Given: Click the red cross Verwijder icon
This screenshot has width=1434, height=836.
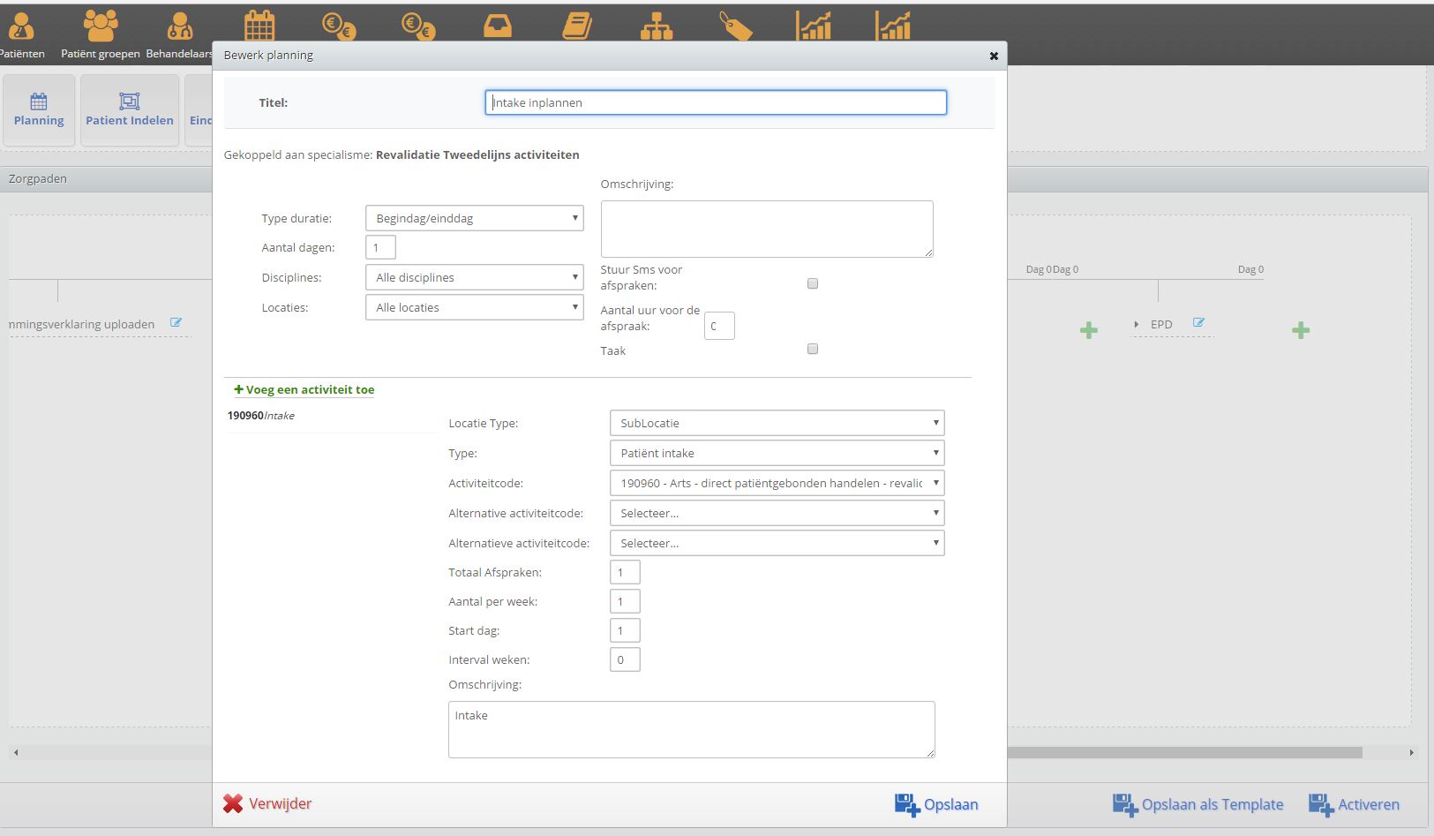Looking at the screenshot, I should point(233,803).
